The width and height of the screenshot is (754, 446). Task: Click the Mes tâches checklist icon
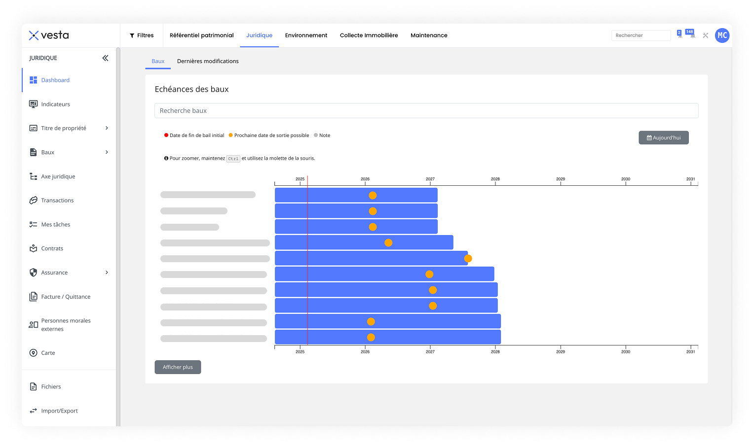(34, 225)
